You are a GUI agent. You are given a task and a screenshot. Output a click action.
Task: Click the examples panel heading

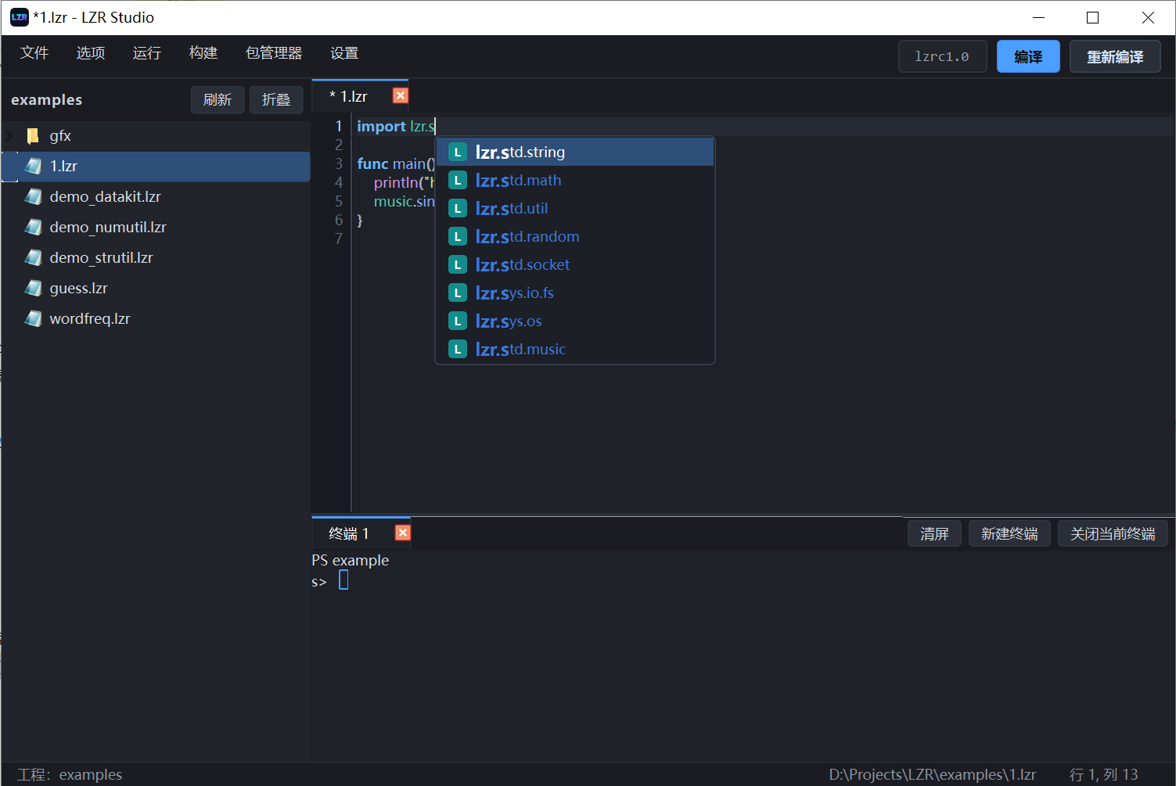(x=47, y=100)
